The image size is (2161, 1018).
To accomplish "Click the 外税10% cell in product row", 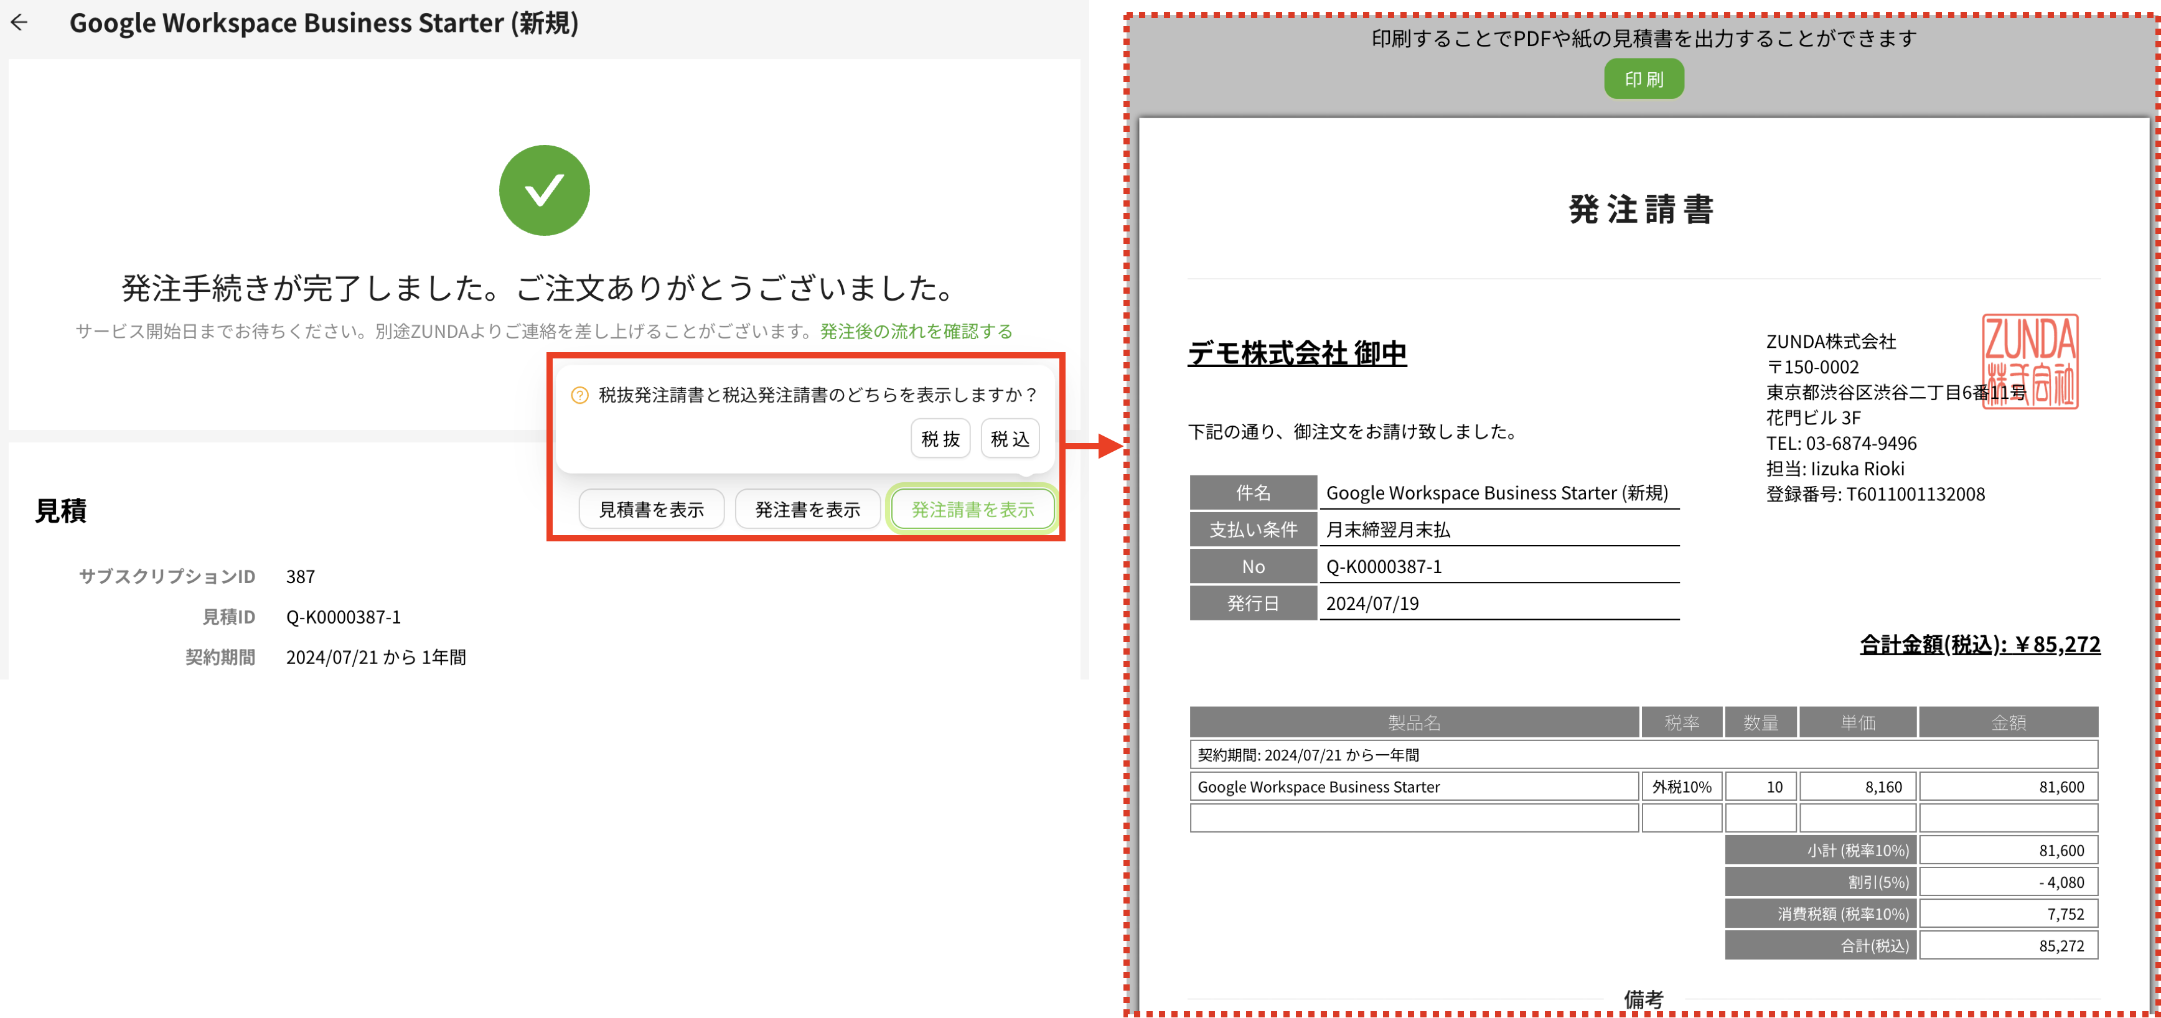I will [1681, 787].
